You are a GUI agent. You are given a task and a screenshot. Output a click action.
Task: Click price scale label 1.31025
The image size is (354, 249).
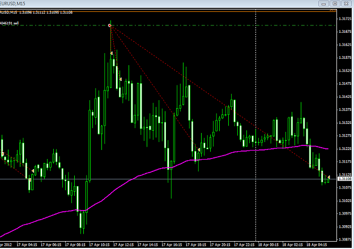click(x=345, y=200)
